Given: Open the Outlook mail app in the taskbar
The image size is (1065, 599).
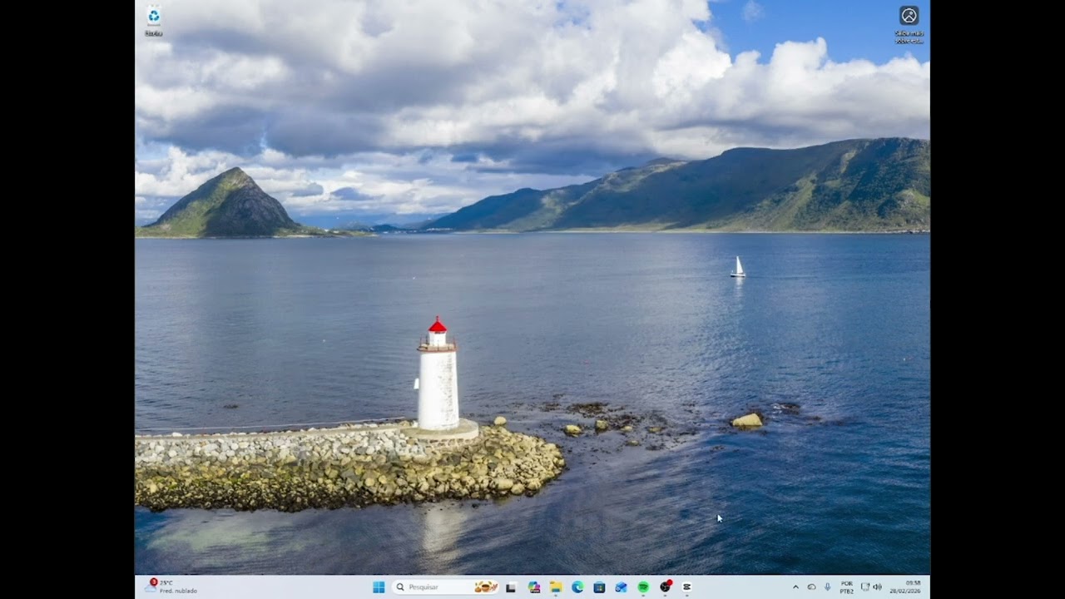Looking at the screenshot, I should click(x=621, y=587).
